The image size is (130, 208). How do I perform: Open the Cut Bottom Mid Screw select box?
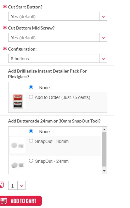(x=58, y=37)
